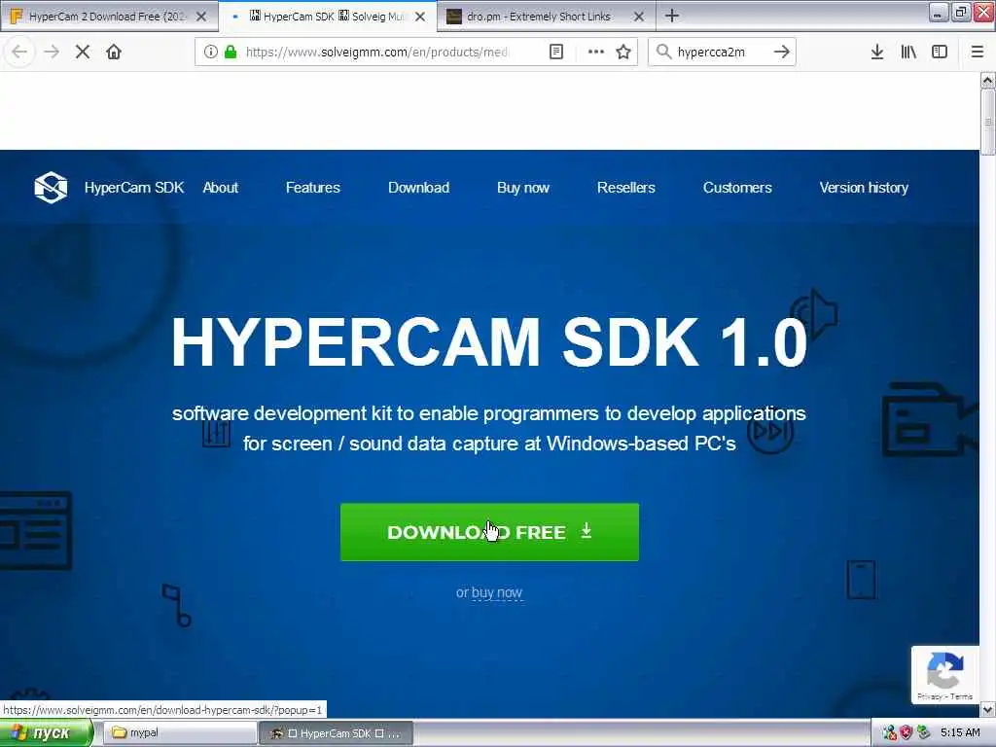Click the HyperCam SDK brand link
The height and width of the screenshot is (747, 996).
pyautogui.click(x=134, y=188)
